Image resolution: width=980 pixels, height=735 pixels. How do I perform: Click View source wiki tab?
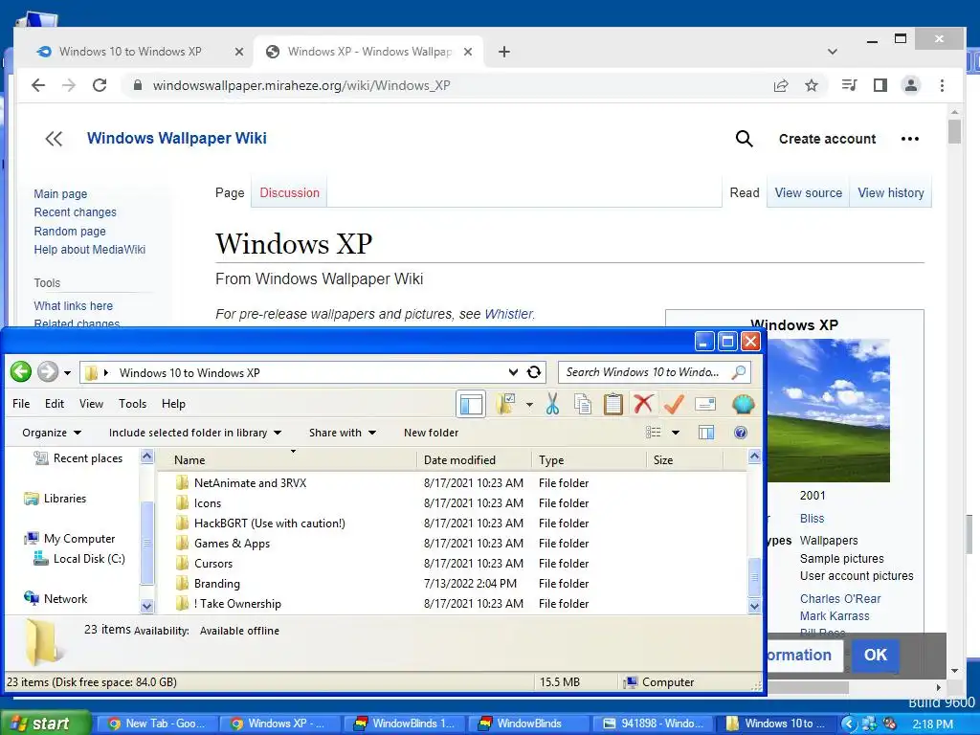[808, 192]
